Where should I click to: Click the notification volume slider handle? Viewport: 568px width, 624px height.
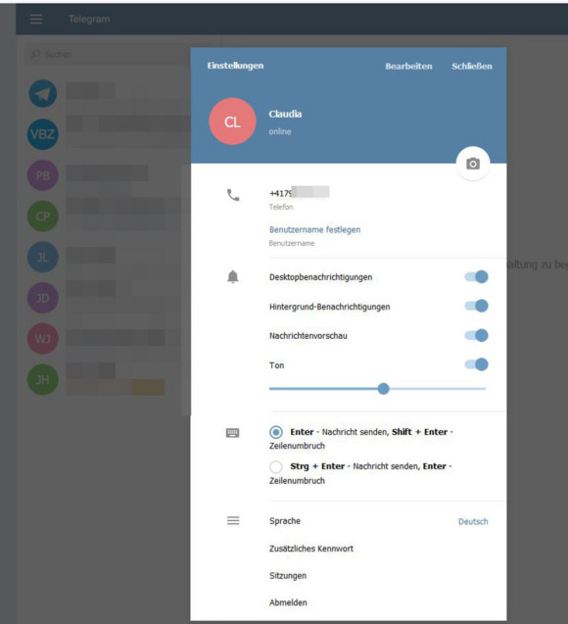384,389
